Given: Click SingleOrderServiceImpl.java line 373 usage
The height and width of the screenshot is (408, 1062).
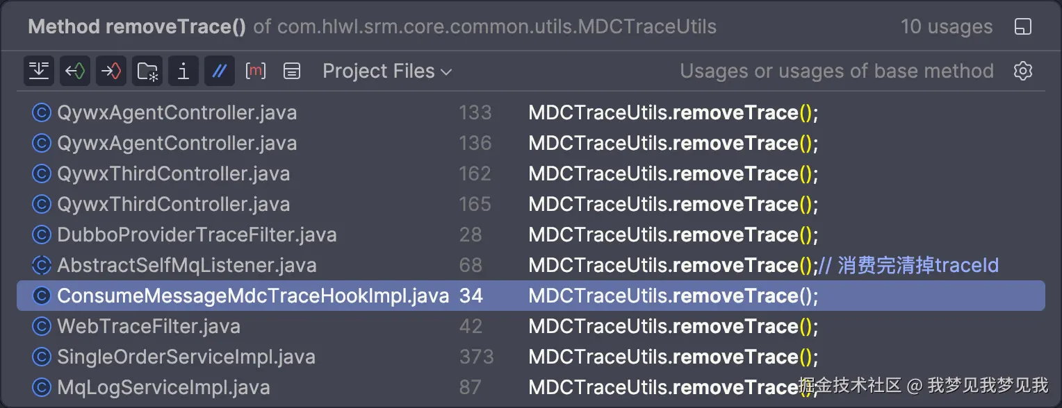Looking at the screenshot, I should 531,357.
